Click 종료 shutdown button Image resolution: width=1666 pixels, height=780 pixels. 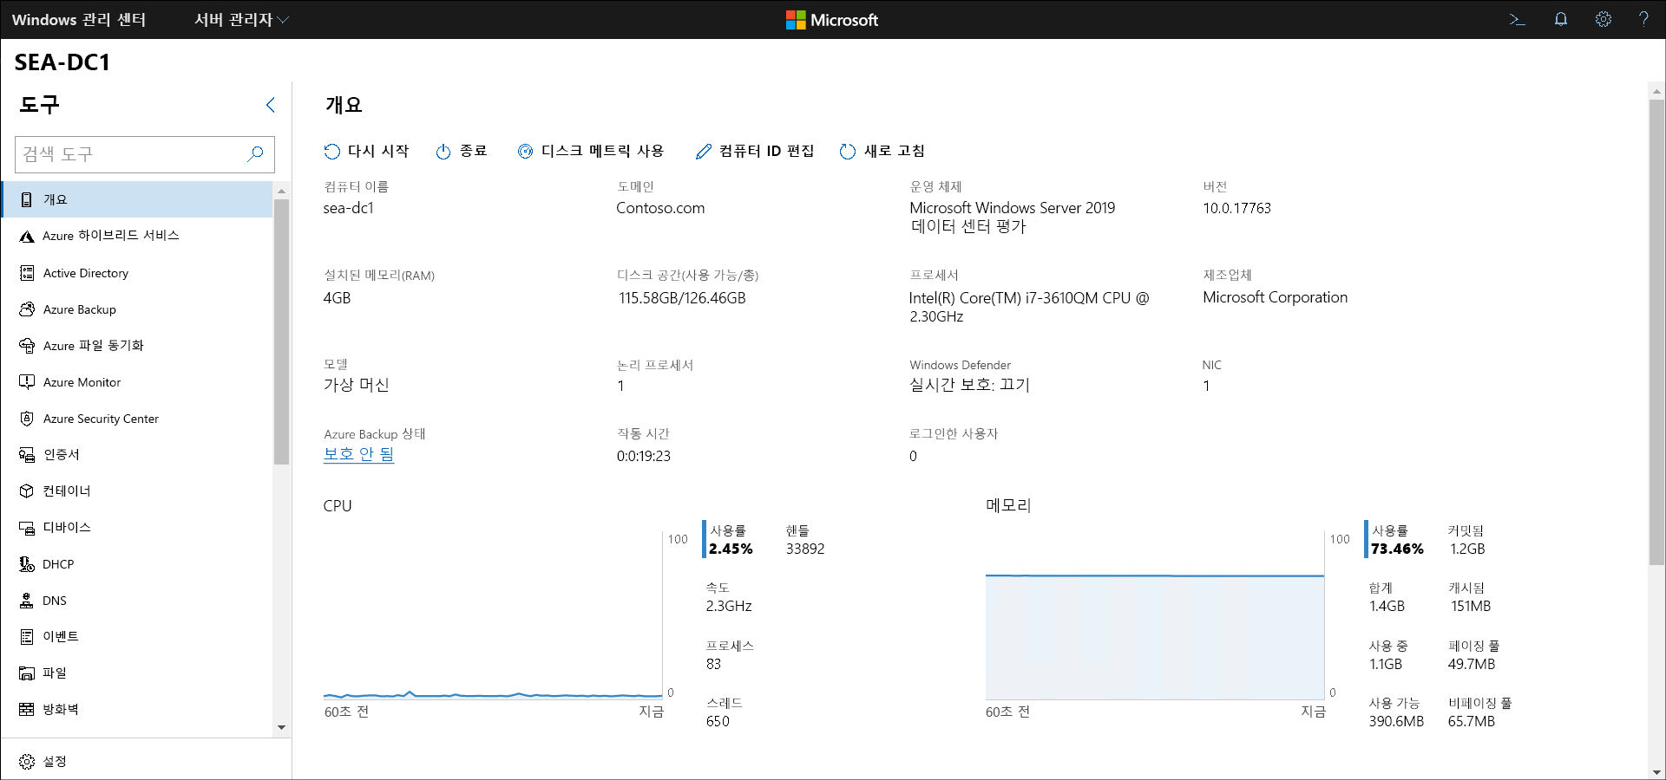[x=462, y=152]
